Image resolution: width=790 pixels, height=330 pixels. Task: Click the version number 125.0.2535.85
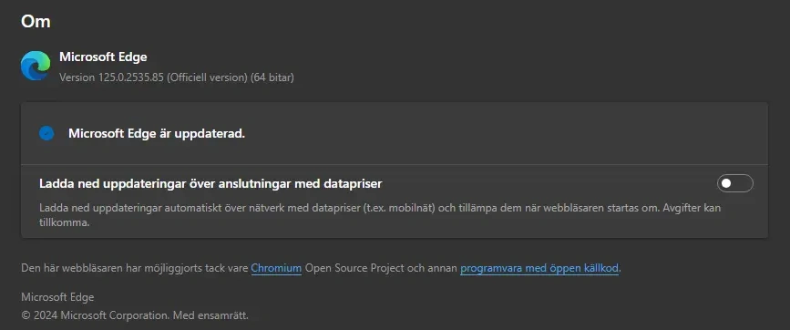pos(130,77)
